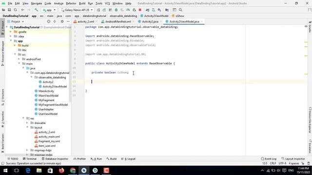Click the Project panel locate-file target icon

49,21
